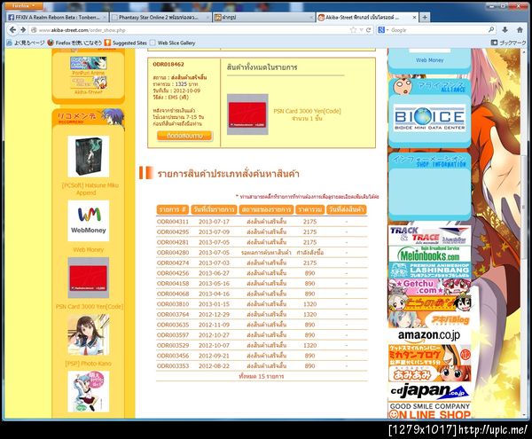This screenshot has width=532, height=439.
Task: Open a new tab with plus button
Action: pyautogui.click(x=425, y=17)
